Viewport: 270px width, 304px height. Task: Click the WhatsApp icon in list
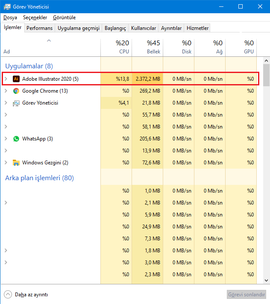(x=16, y=139)
